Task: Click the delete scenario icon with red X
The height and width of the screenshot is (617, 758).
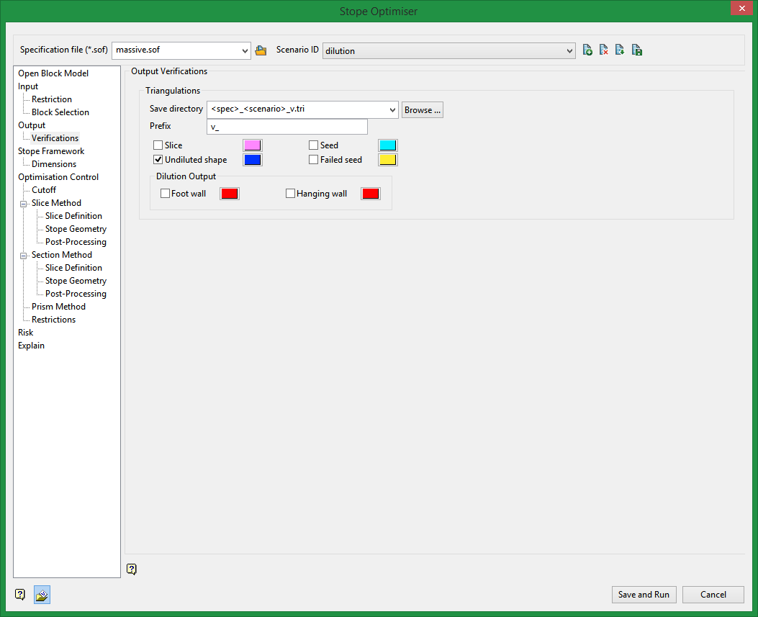Action: 604,50
